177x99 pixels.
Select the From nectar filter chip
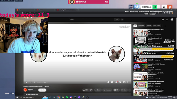[x=157, y=26]
